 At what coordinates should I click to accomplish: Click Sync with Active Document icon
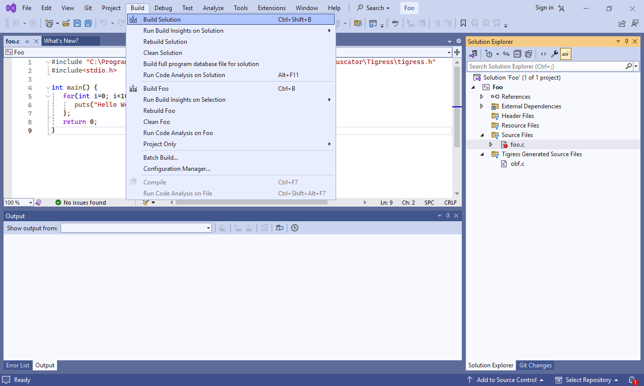pyautogui.click(x=506, y=54)
